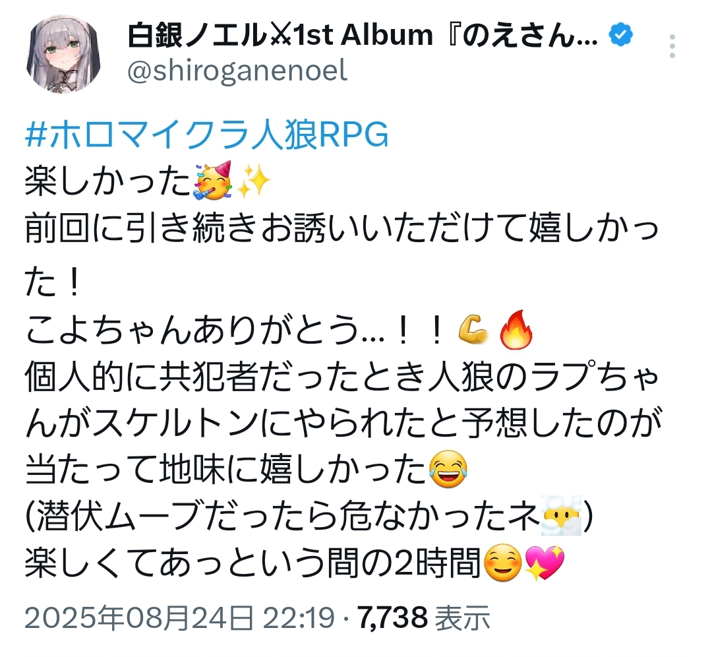Click the fire emoji
Viewport: 712px width, 657px height.
[516, 330]
